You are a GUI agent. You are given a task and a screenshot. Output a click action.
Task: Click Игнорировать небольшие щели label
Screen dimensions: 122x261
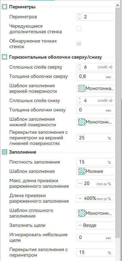point(39,237)
